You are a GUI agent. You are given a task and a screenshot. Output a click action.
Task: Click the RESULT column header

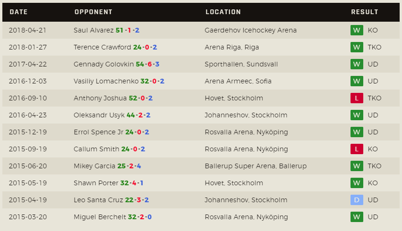coord(365,12)
